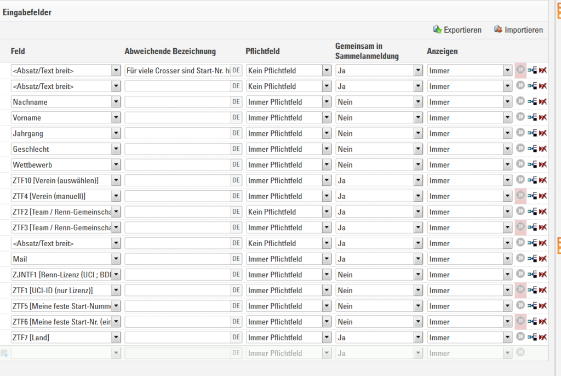The height and width of the screenshot is (376, 561).
Task: Click the double-arrow icon in the ZTF1 [UCI-ID (nur Lizenz)] row
Action: [520, 290]
